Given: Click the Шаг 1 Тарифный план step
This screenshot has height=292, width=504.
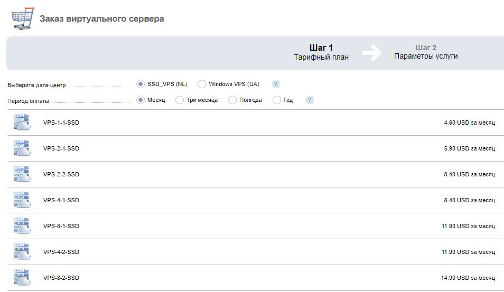Looking at the screenshot, I should [x=321, y=52].
